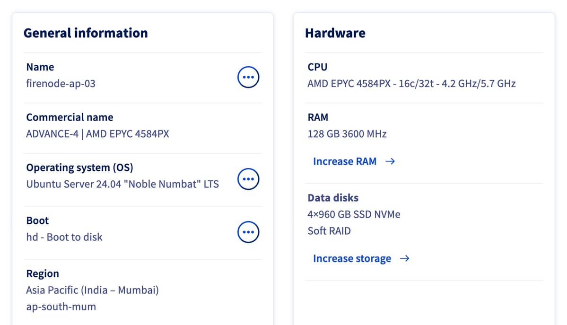Open the Boot options ellipsis menu
The height and width of the screenshot is (325, 567).
[x=248, y=232]
